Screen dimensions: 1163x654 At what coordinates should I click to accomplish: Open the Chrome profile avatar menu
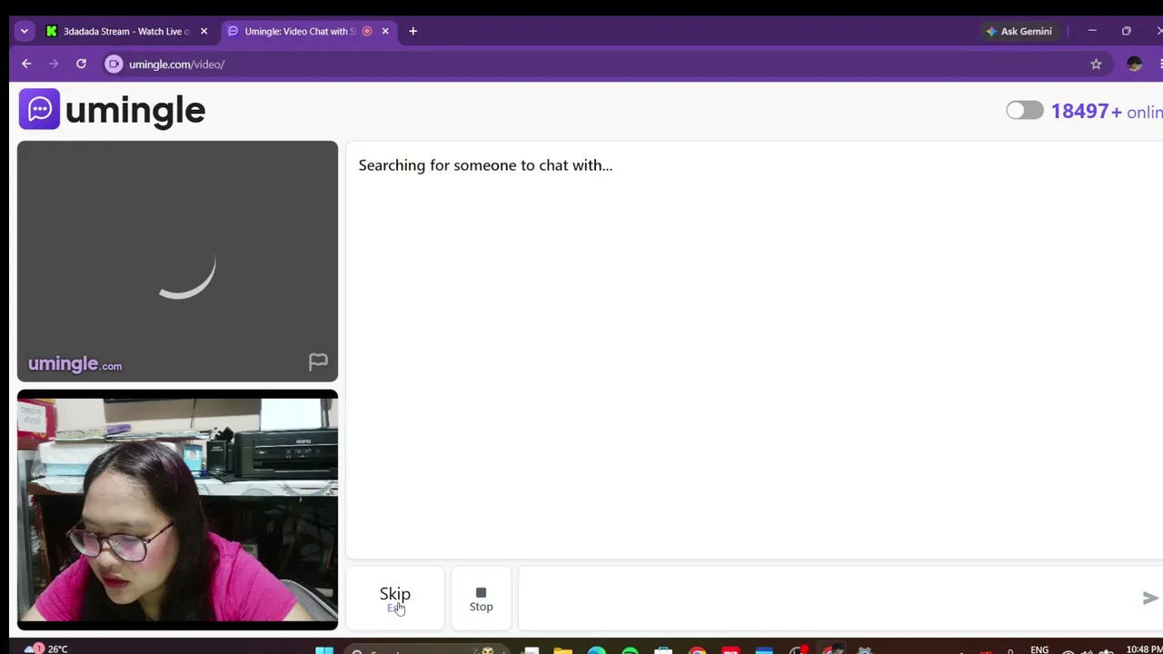pyautogui.click(x=1134, y=64)
